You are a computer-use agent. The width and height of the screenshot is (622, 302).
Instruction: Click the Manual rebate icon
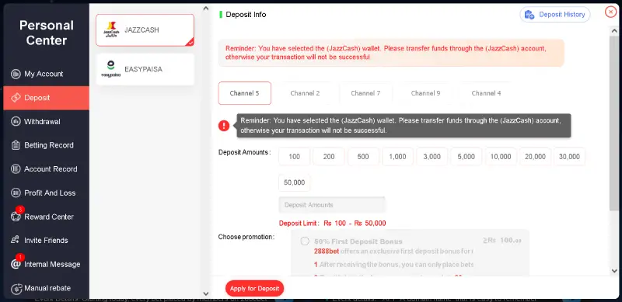click(x=16, y=289)
